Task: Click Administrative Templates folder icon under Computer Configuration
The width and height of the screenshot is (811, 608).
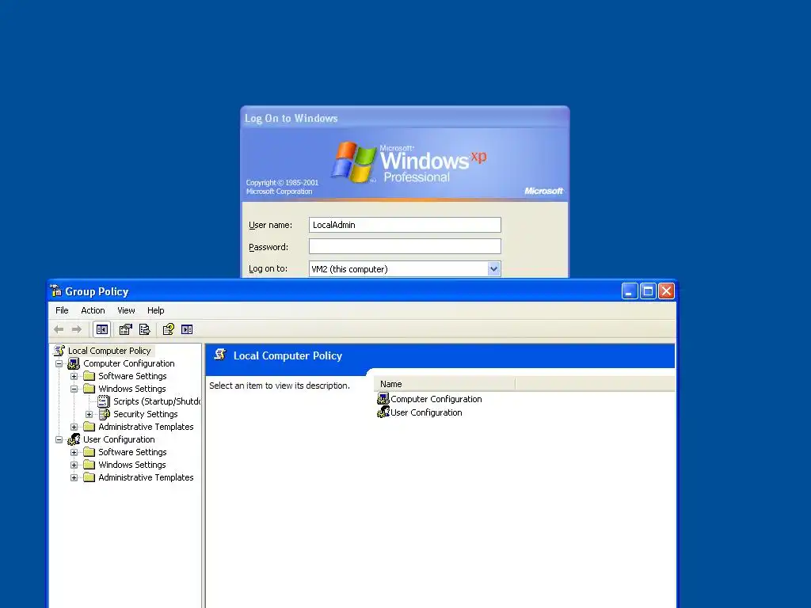Action: (x=89, y=427)
